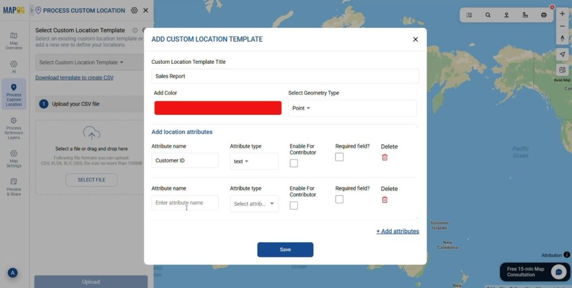Click the Attribution info icon
This screenshot has width=572, height=288.
(566, 255)
